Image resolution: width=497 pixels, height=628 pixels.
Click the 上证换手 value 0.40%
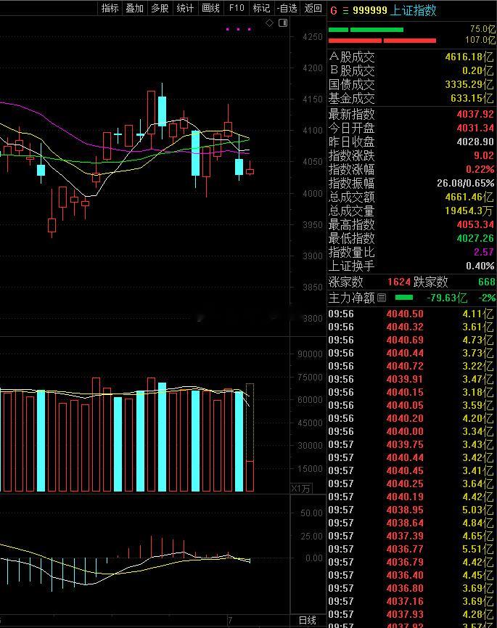tap(480, 266)
